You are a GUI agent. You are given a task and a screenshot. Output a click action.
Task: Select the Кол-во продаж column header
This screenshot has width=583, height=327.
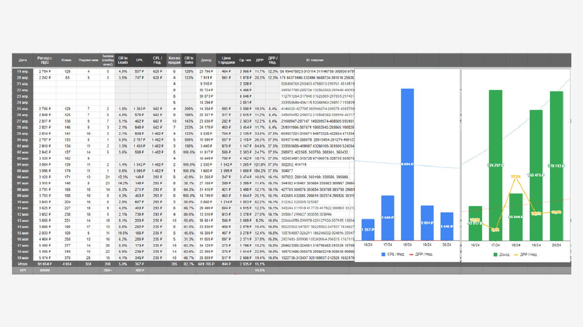pos(173,61)
